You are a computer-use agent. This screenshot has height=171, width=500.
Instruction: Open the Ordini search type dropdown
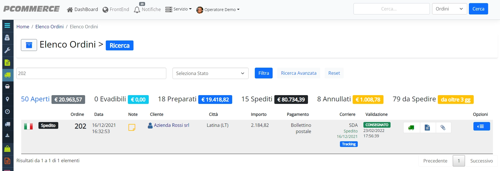pos(449,9)
